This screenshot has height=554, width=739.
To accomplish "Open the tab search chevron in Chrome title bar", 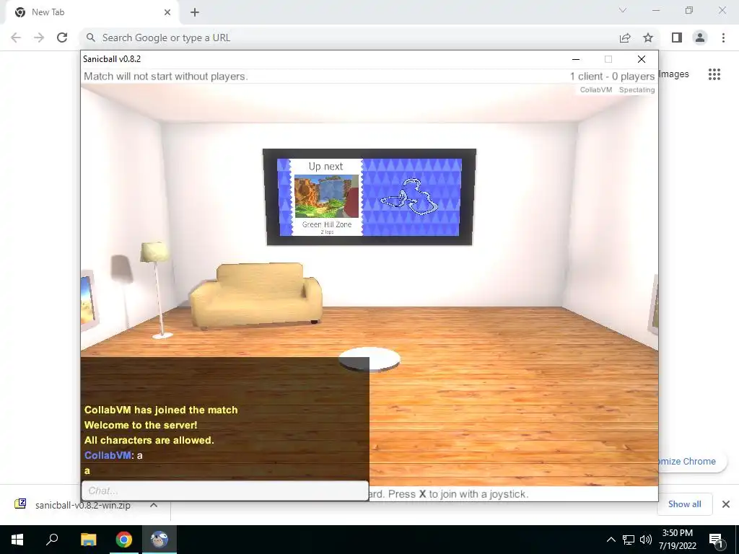I will (x=623, y=10).
